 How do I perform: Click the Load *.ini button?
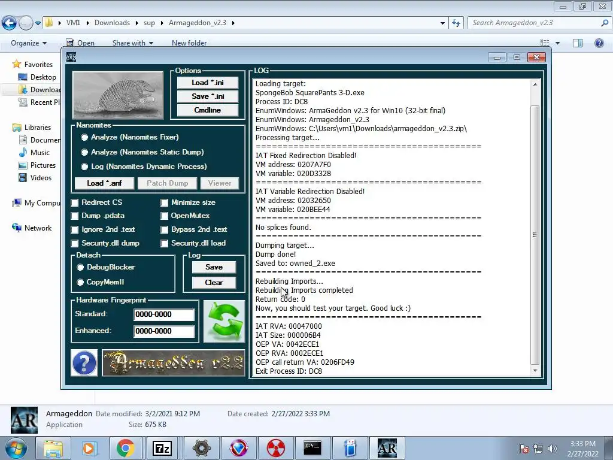pos(208,83)
